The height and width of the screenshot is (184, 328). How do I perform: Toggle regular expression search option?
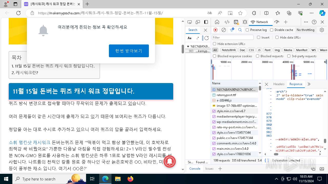coord(198,38)
